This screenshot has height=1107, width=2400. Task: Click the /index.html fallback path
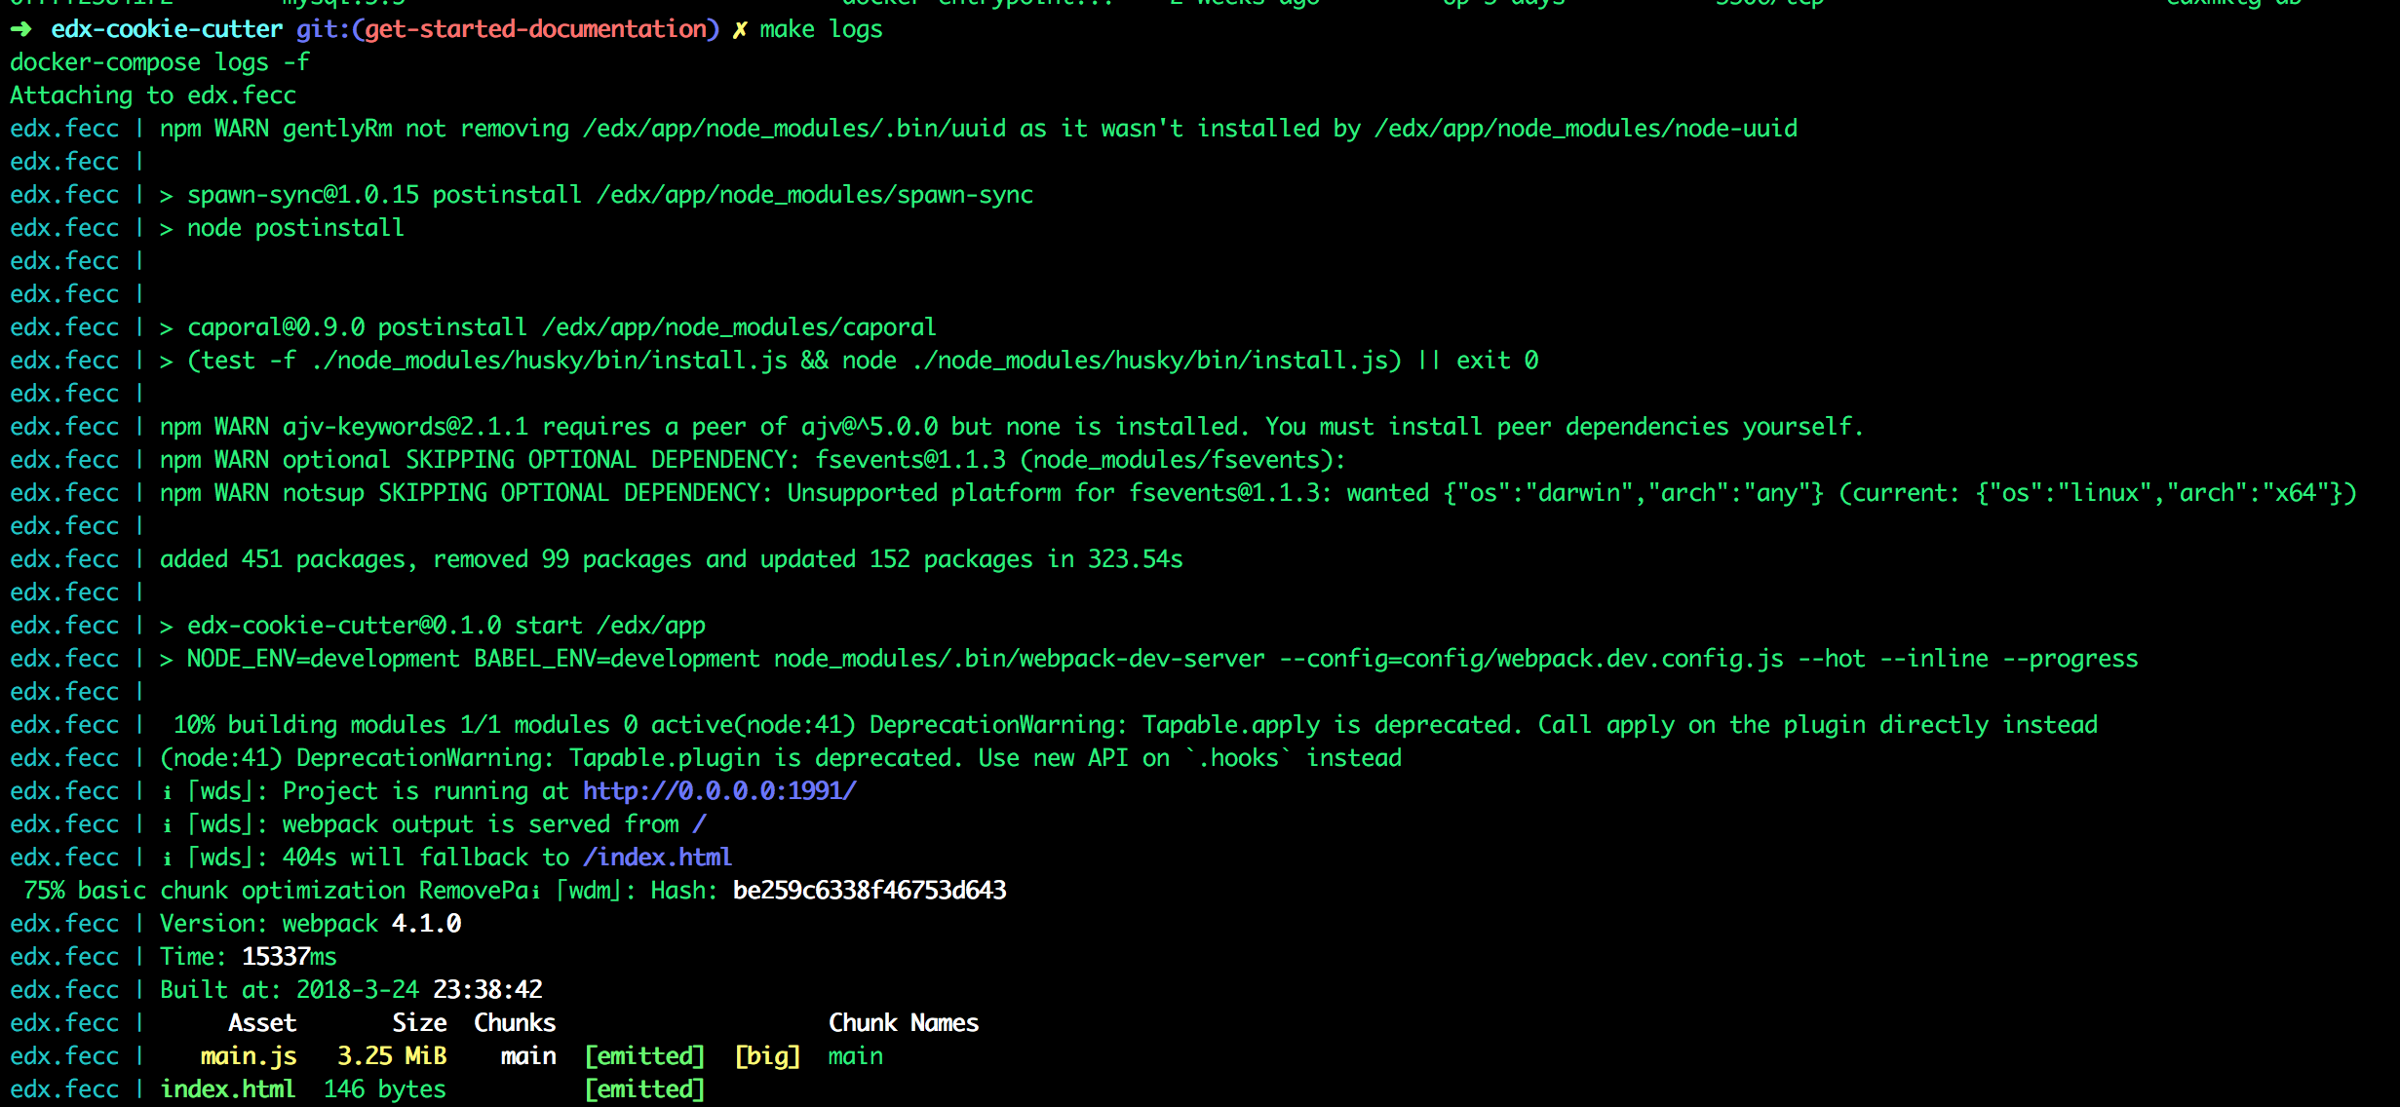(x=657, y=858)
